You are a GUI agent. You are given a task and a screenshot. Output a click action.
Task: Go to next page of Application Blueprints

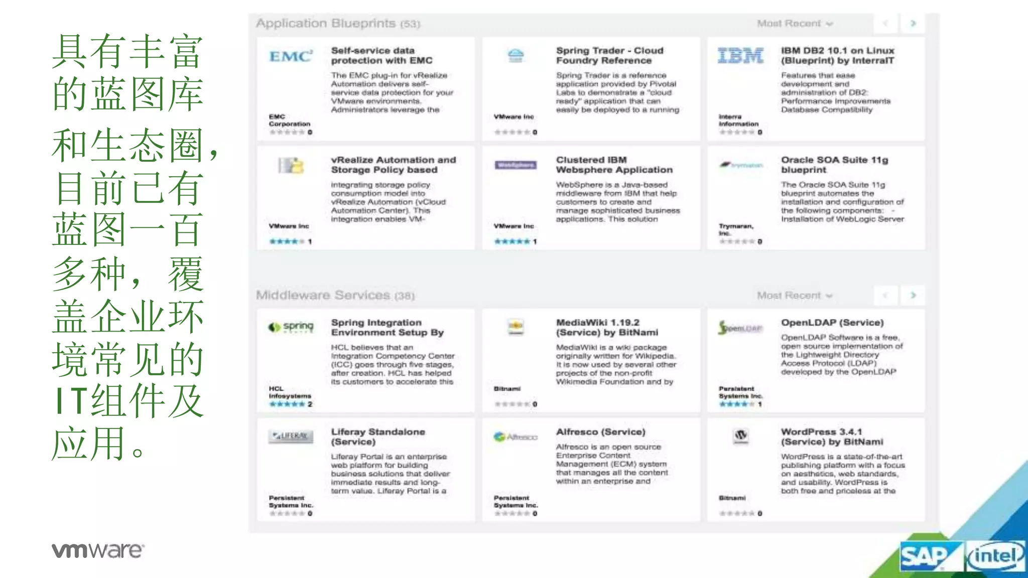913,24
